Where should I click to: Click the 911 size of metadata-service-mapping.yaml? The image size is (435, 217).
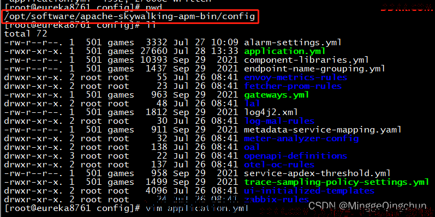pyautogui.click(x=159, y=130)
